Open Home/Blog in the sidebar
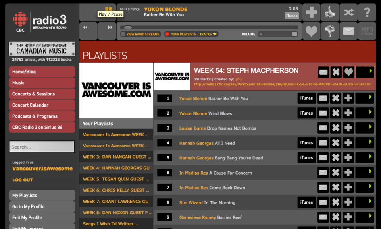Screen dimensions: 381x229 42,72
